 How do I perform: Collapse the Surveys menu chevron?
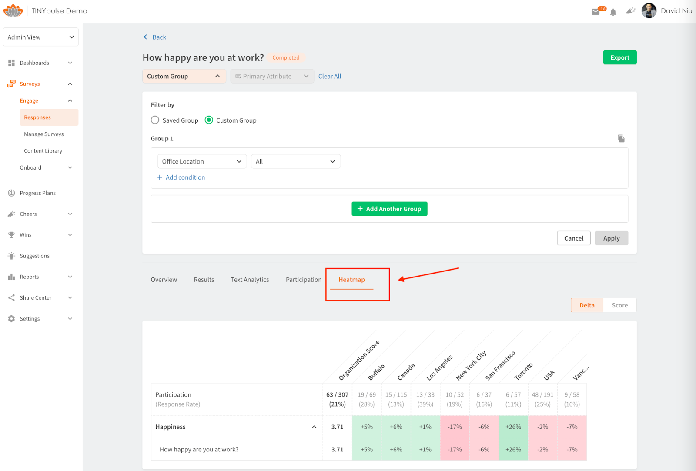(x=70, y=84)
